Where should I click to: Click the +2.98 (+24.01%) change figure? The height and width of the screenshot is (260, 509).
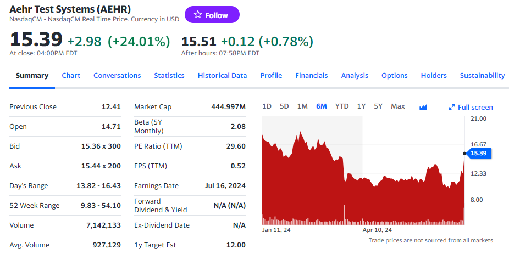pyautogui.click(x=119, y=42)
